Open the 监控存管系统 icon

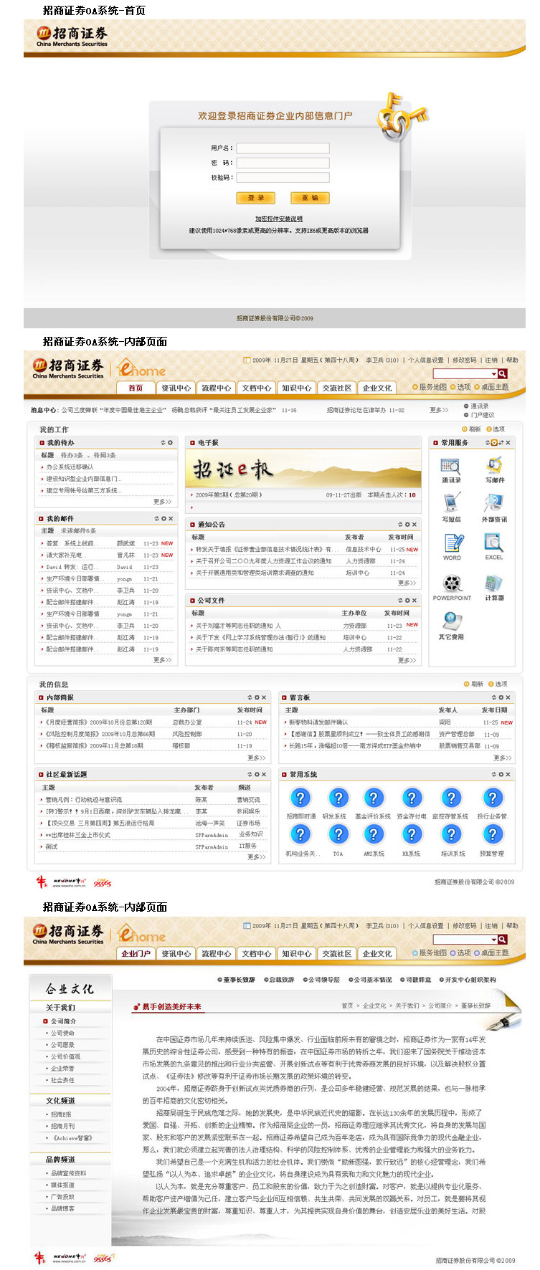coord(451,798)
